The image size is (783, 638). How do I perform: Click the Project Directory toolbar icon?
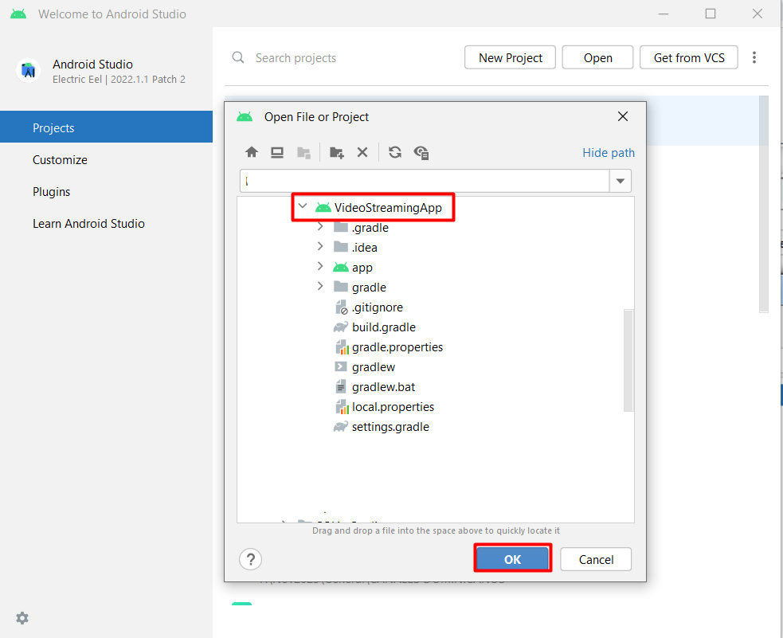click(303, 152)
